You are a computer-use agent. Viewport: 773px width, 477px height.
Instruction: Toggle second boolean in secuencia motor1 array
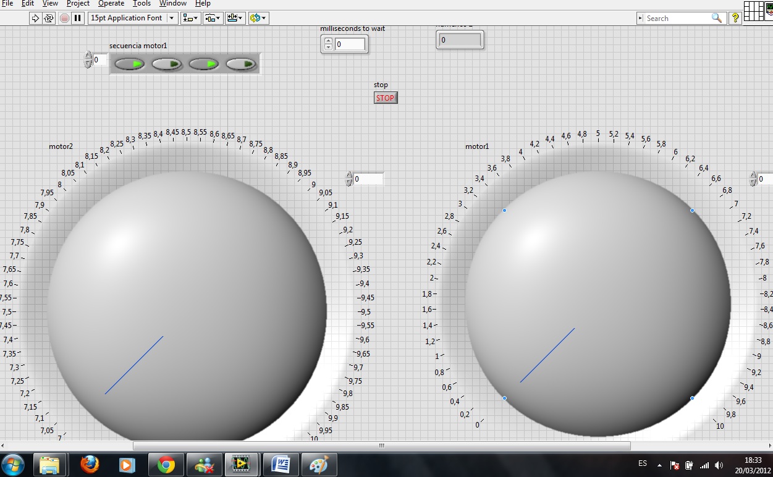click(167, 64)
